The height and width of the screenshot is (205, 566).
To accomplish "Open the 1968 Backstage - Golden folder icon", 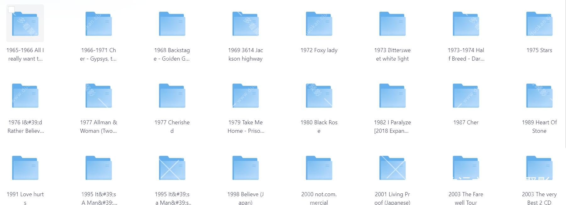I will 172,24.
